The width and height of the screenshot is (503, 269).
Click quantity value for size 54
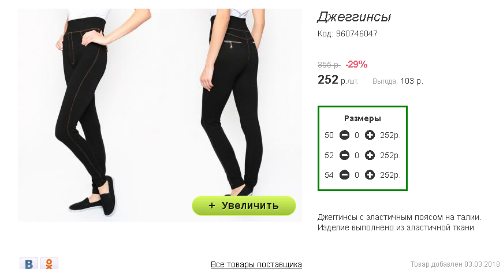[357, 175]
